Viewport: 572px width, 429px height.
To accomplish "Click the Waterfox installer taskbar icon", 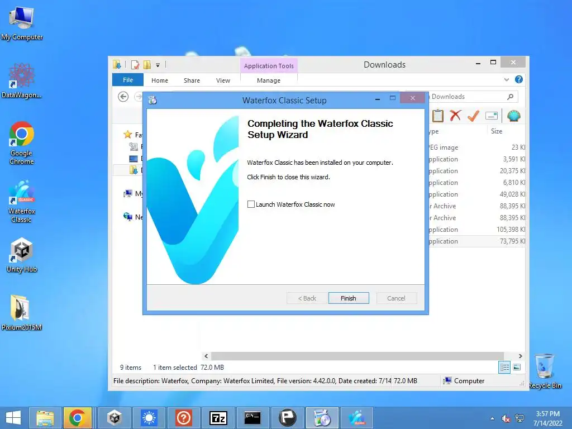I will (322, 418).
